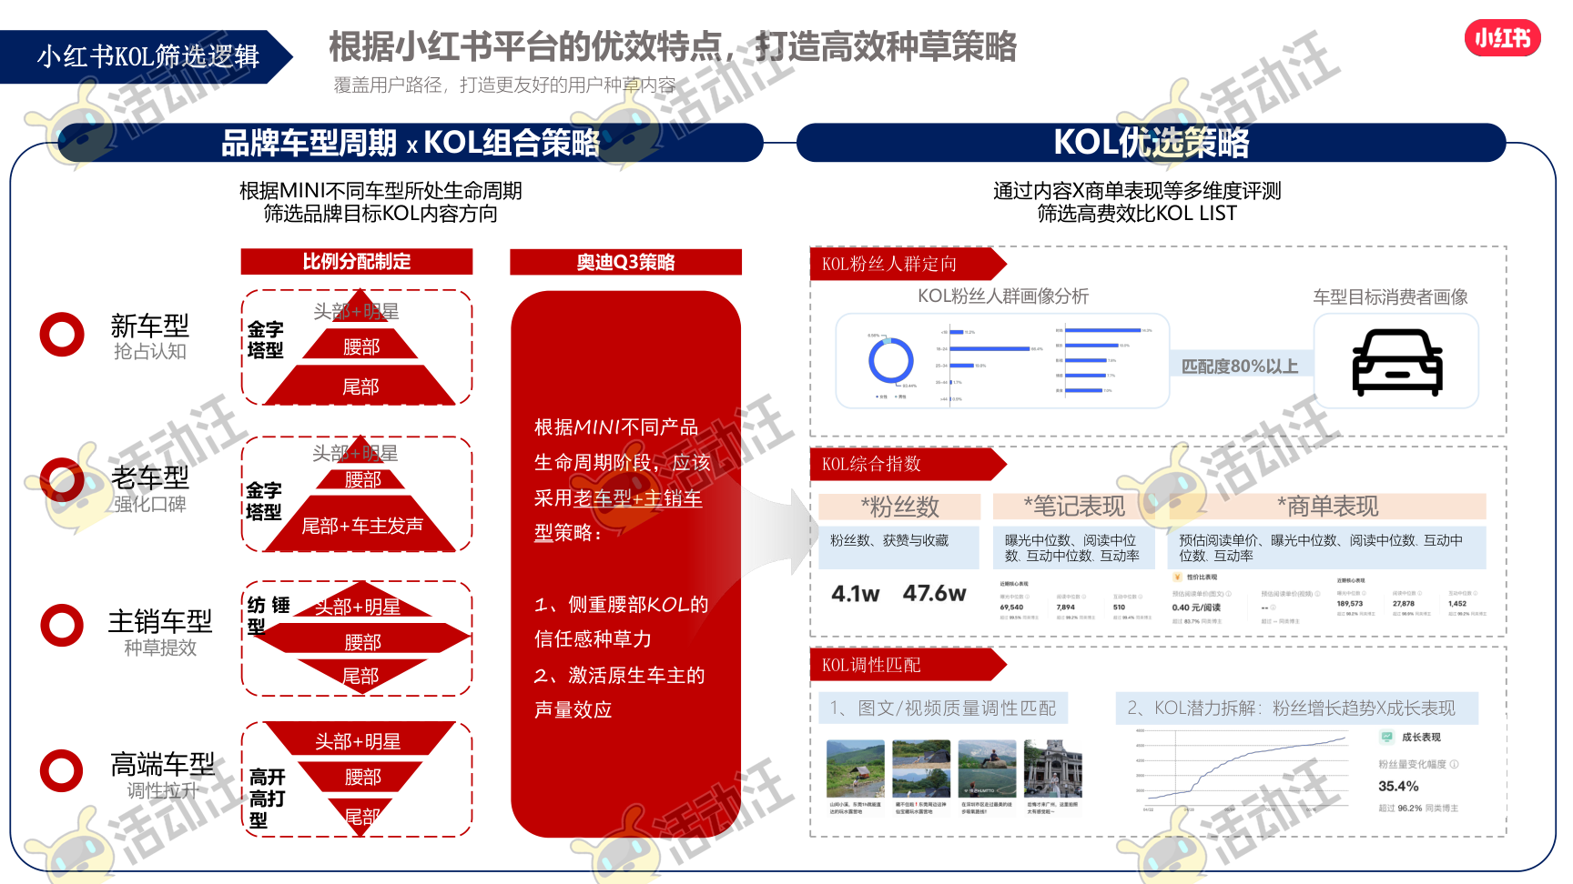This screenshot has height=884, width=1573.
Task: Select the 小红书KOL筛选逻辑 banner
Action: point(146,56)
